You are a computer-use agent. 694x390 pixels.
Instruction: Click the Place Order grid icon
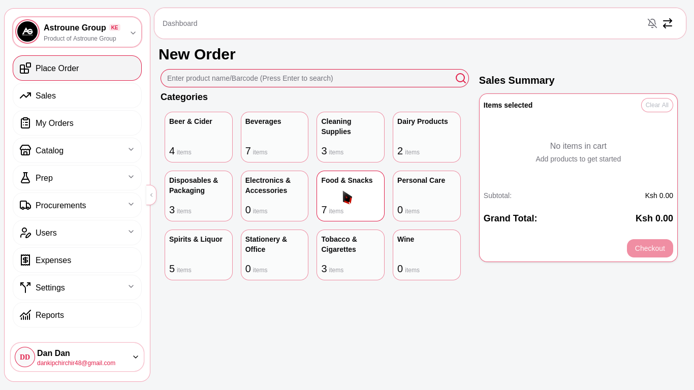tap(25, 68)
